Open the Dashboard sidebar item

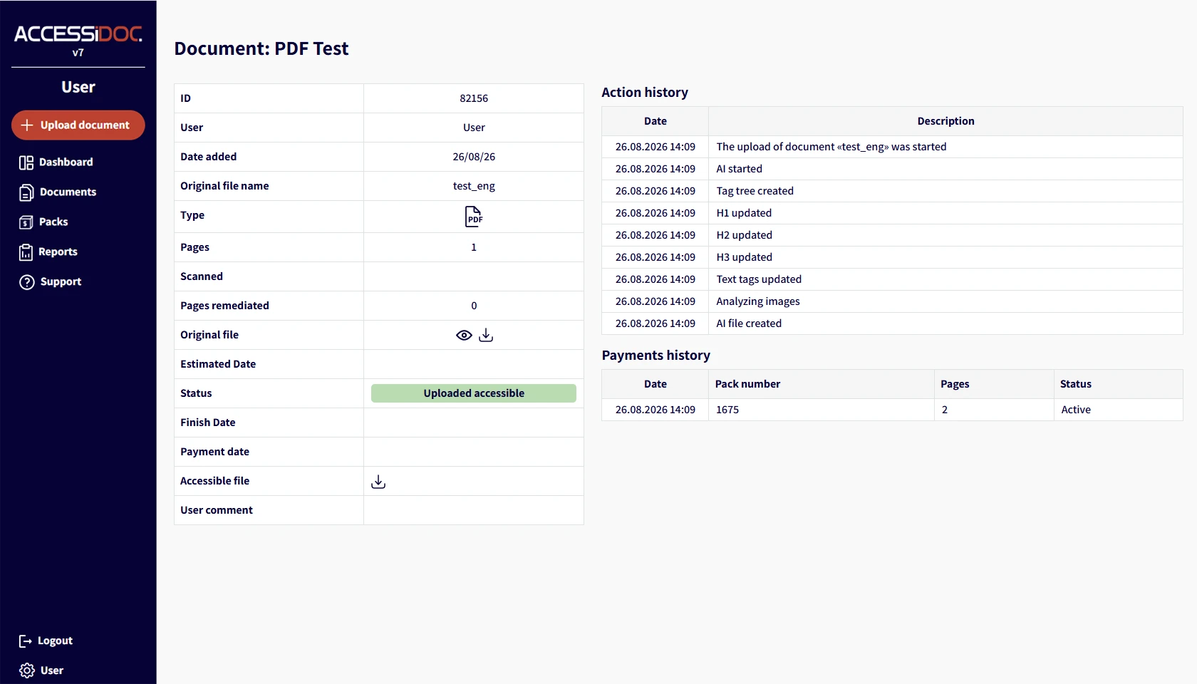coord(56,162)
